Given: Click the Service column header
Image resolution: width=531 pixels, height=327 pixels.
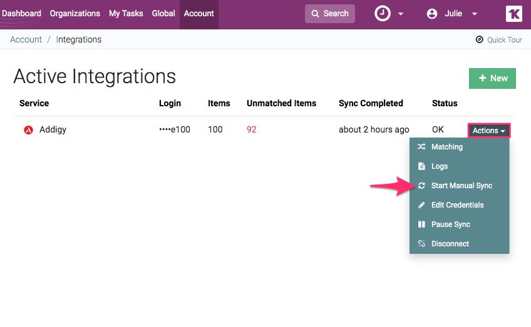Looking at the screenshot, I should pos(34,103).
